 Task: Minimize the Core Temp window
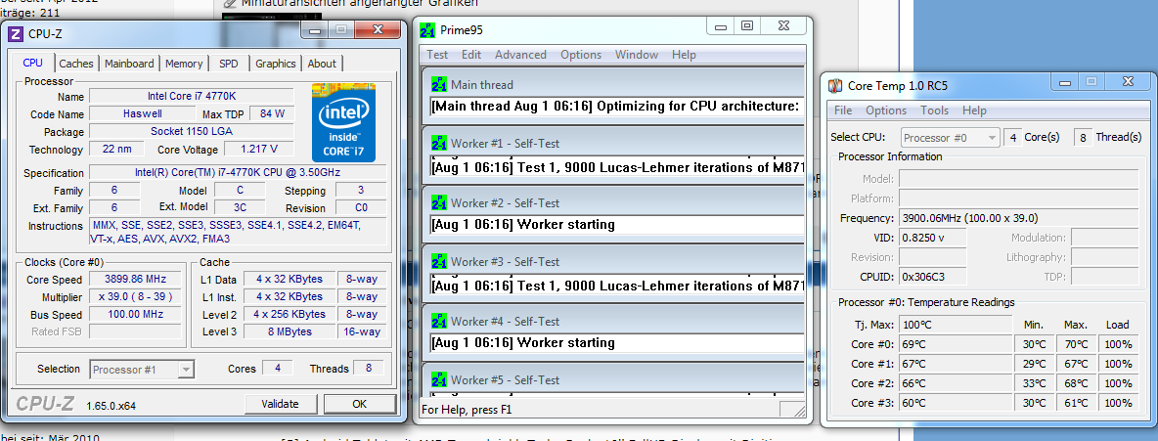tap(1065, 82)
